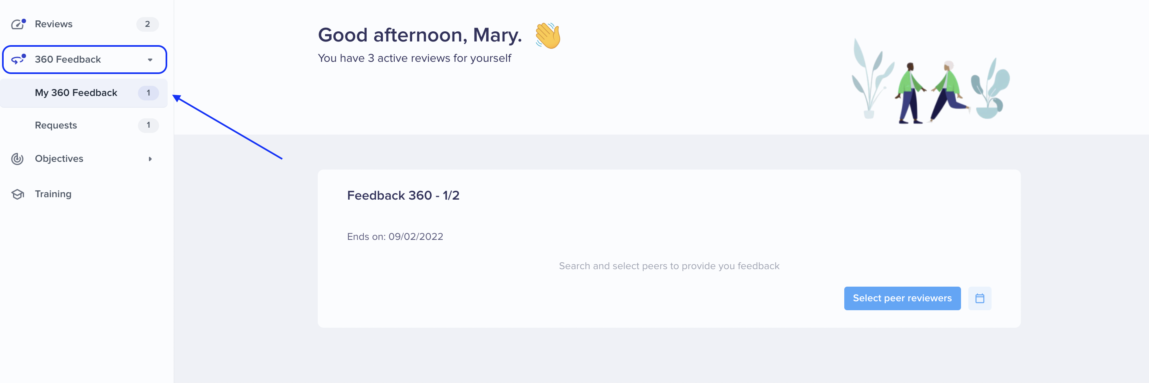The image size is (1149, 383).
Task: Select My 360 Feedback submenu item
Action: 84,93
